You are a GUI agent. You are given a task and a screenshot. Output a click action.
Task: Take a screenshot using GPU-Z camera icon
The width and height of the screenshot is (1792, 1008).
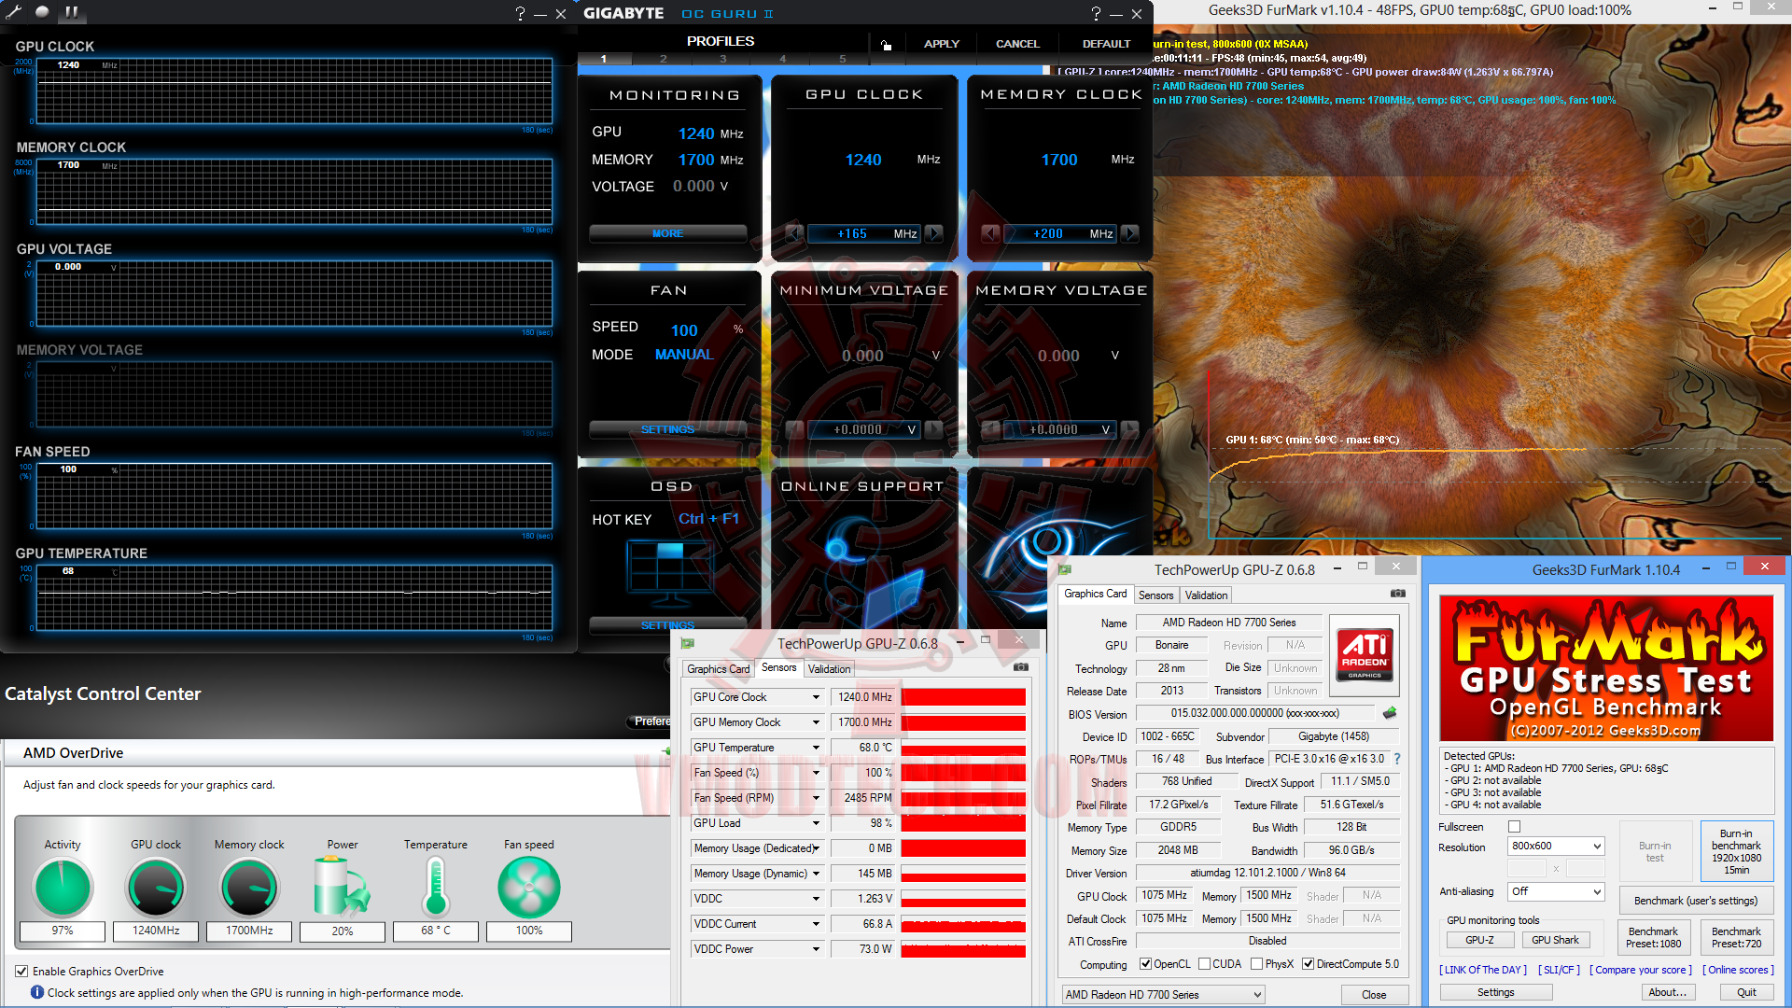1398,594
